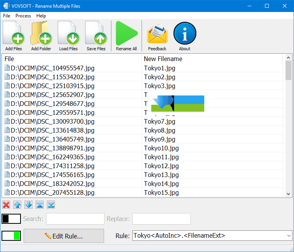This screenshot has height=252, width=294.
Task: Open the Feedback envelope icon
Action: click(157, 36)
